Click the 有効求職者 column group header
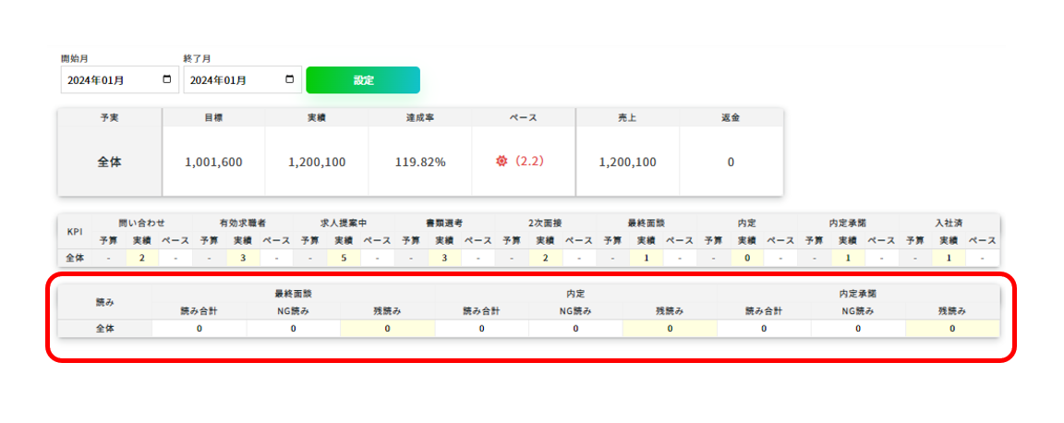1064x423 pixels. click(x=243, y=222)
